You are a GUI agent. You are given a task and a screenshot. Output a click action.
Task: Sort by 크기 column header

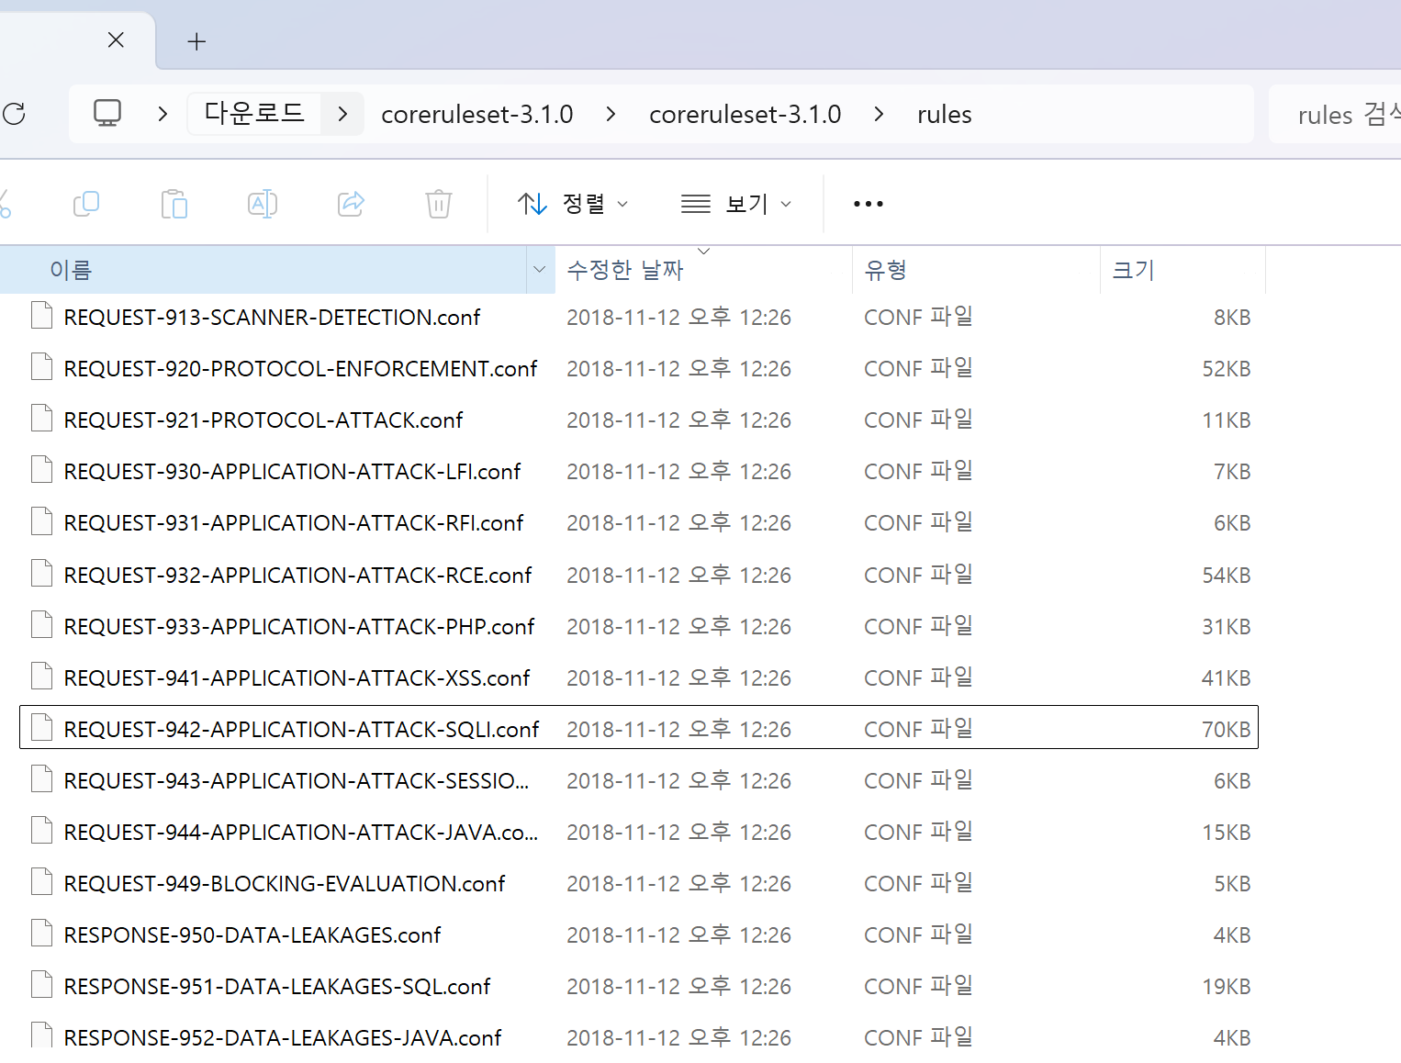click(x=1133, y=270)
